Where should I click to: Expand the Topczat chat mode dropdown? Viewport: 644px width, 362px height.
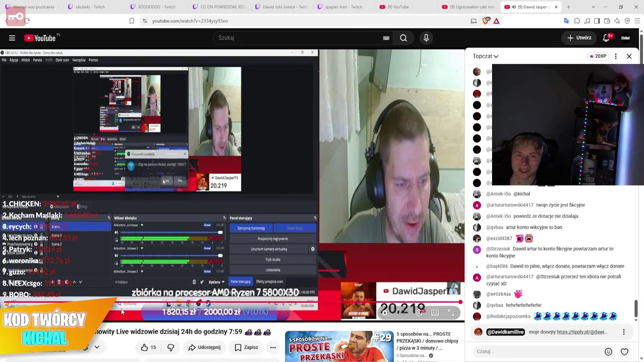click(x=486, y=56)
